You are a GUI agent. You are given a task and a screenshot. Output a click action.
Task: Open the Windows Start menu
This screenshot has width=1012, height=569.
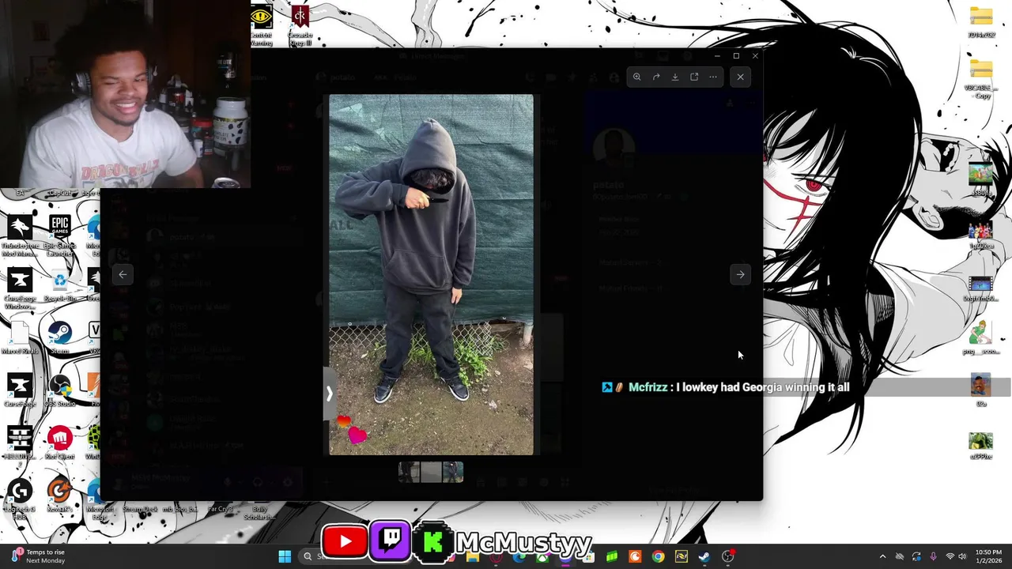click(x=285, y=556)
